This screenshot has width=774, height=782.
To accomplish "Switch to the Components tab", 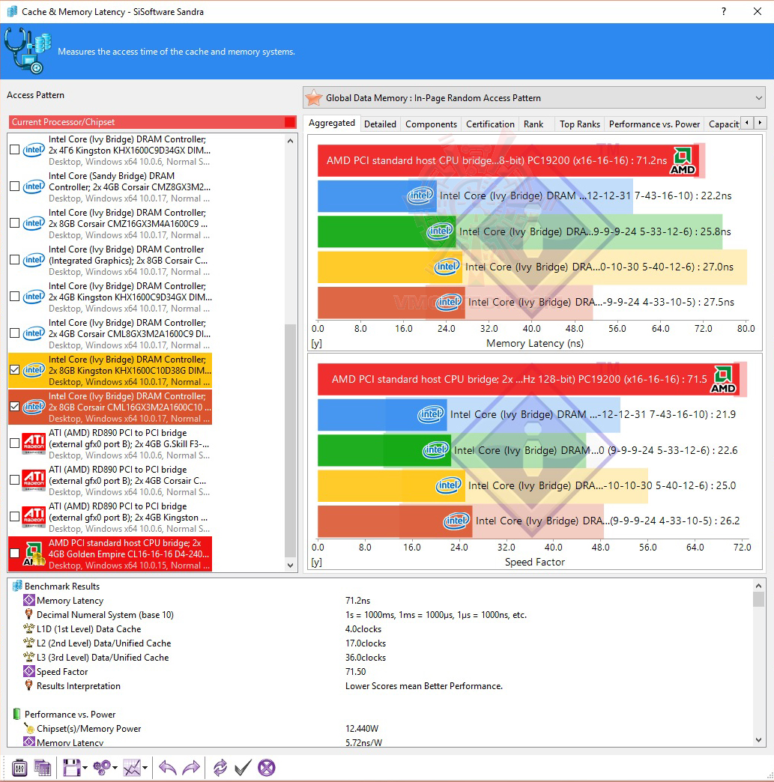I will [x=431, y=124].
